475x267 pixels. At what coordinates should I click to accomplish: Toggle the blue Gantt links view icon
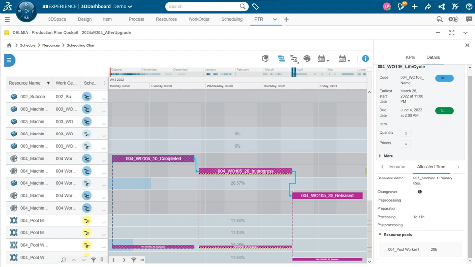coord(281,59)
